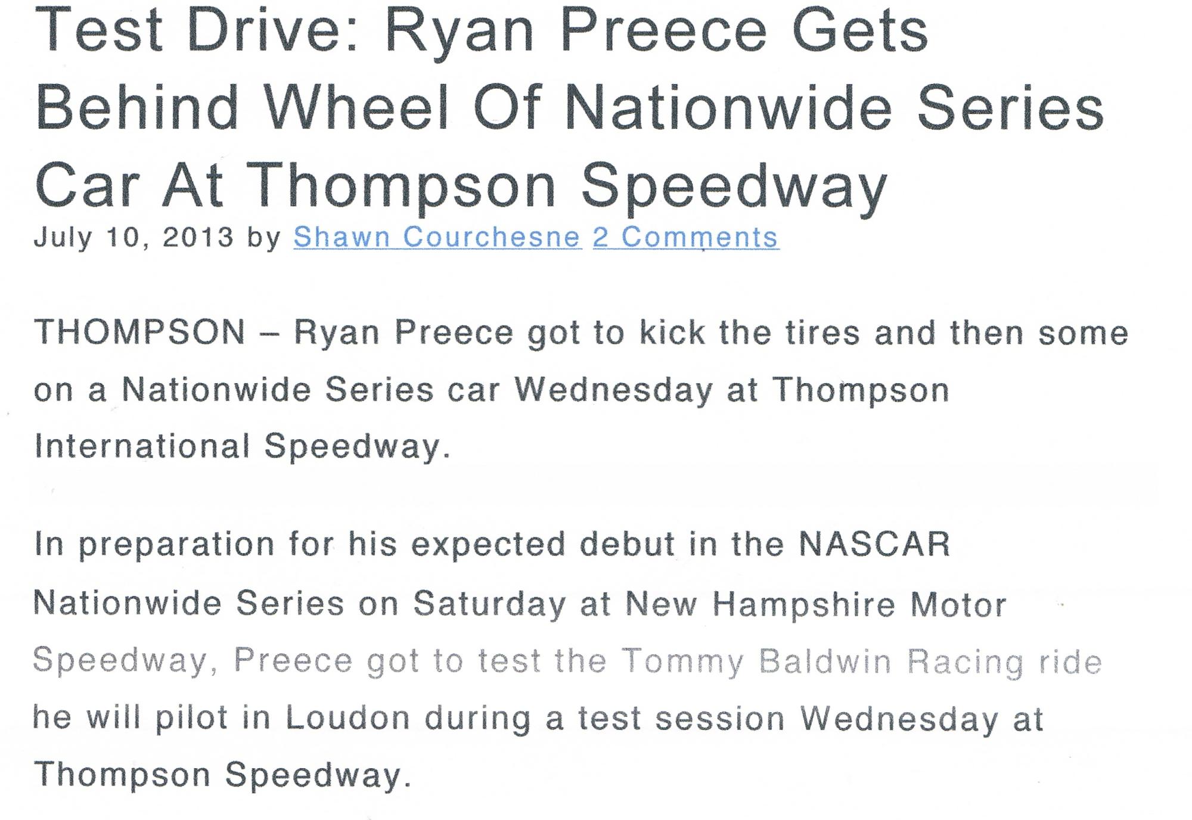Viewport: 1192px width, 820px height.
Task: Click the phrase 'New Hampshire Motor'
Action: (816, 604)
